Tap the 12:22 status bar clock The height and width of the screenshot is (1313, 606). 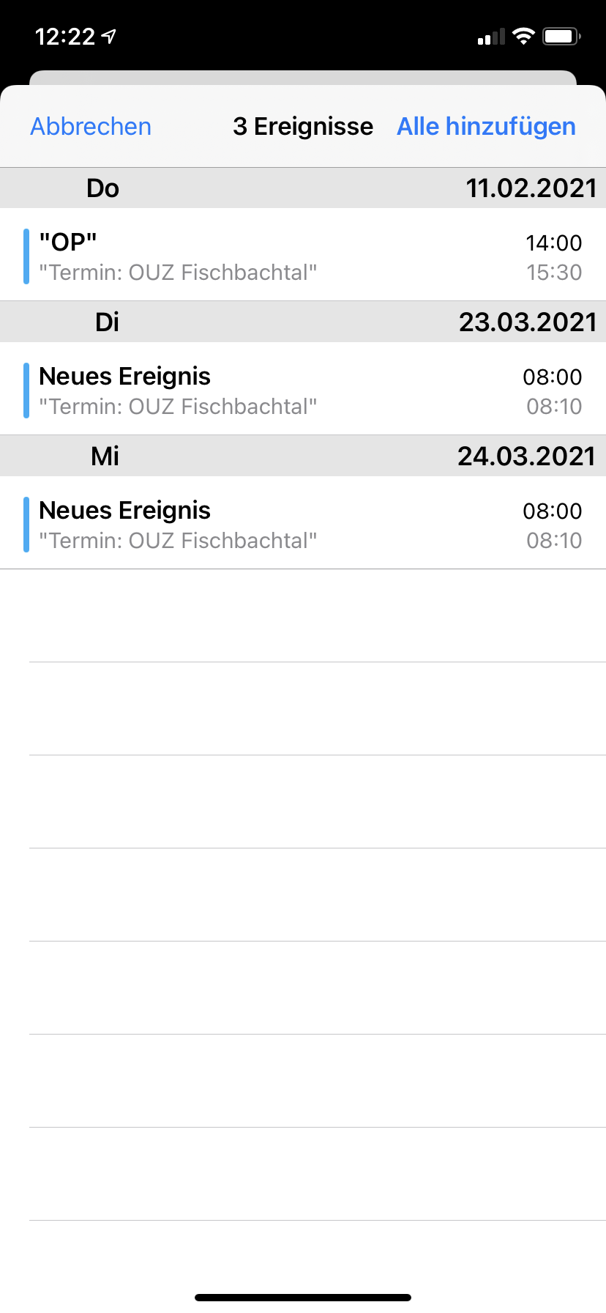pos(65,36)
